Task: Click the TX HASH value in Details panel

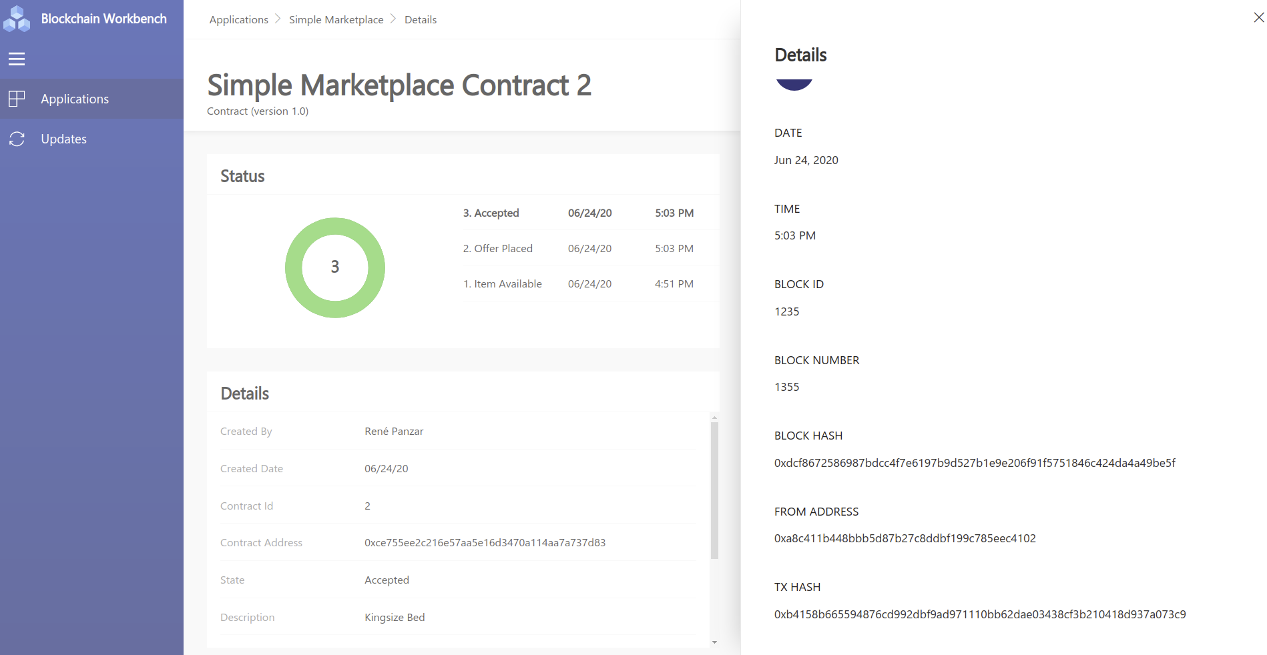Action: 979,614
